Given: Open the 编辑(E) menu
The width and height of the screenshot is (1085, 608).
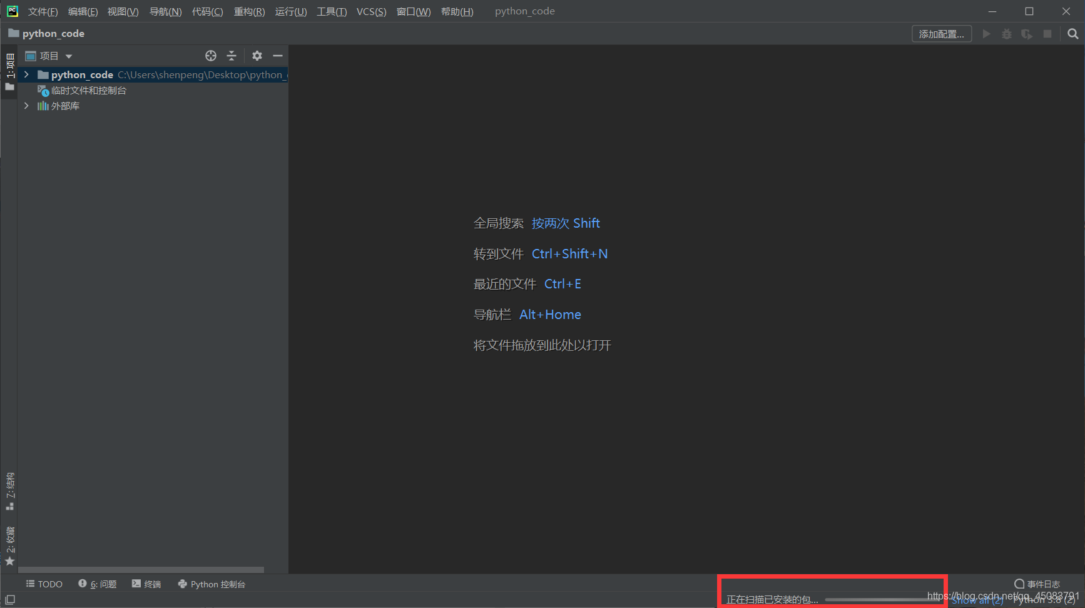Looking at the screenshot, I should pos(83,11).
